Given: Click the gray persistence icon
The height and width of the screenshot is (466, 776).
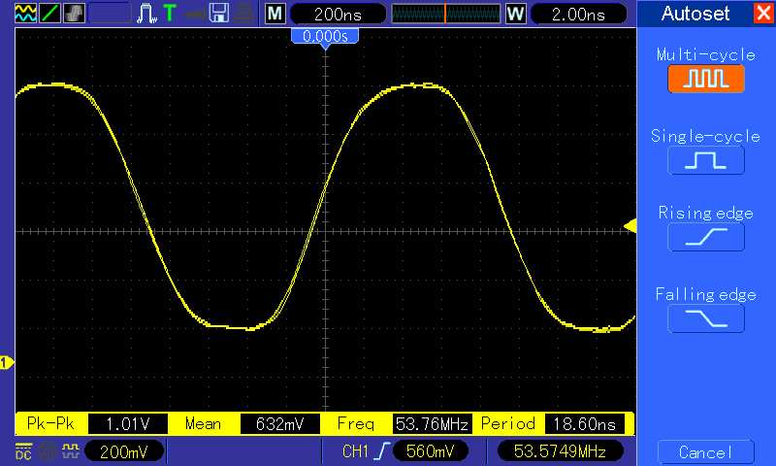Looking at the screenshot, I should click(75, 13).
